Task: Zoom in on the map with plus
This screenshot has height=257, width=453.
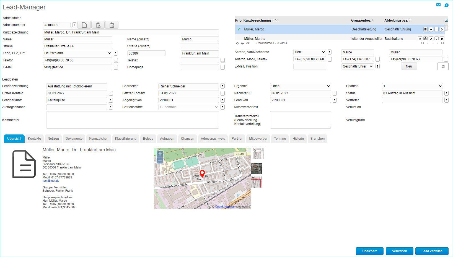Action: [x=160, y=154]
